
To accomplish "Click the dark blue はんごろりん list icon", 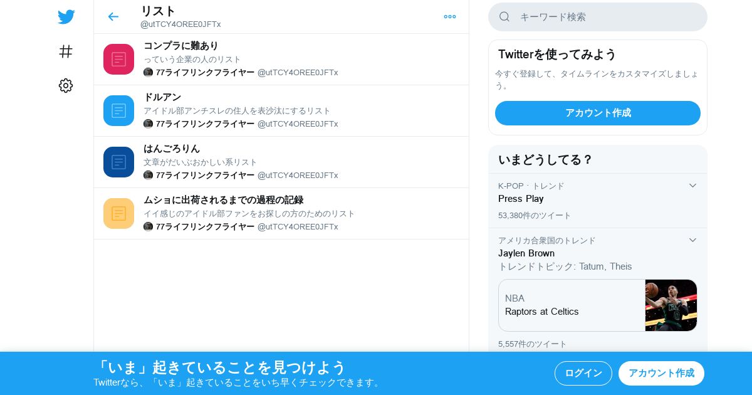I will tap(118, 162).
